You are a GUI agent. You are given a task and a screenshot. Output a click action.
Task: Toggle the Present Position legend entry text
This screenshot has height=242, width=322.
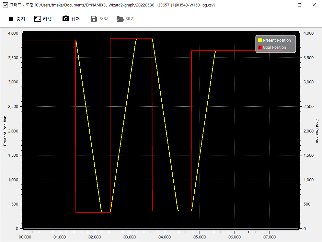point(277,40)
